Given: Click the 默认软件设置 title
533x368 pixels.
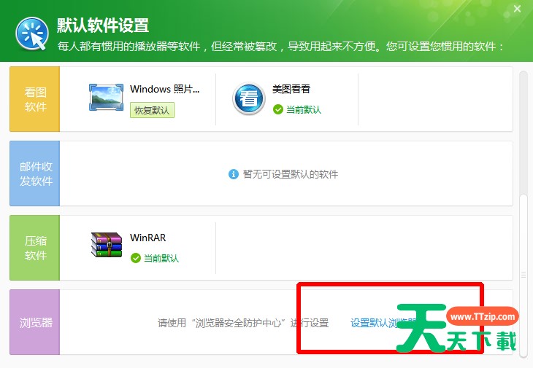Looking at the screenshot, I should click(103, 25).
